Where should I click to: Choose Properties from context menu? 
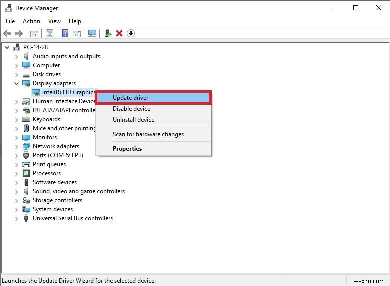tap(153, 148)
